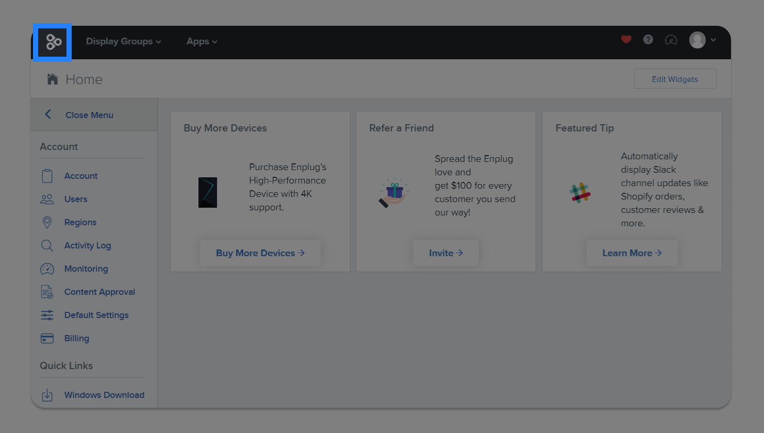Click the back chevron beside Close Menu
Viewport: 764px width, 433px height.
tap(48, 114)
